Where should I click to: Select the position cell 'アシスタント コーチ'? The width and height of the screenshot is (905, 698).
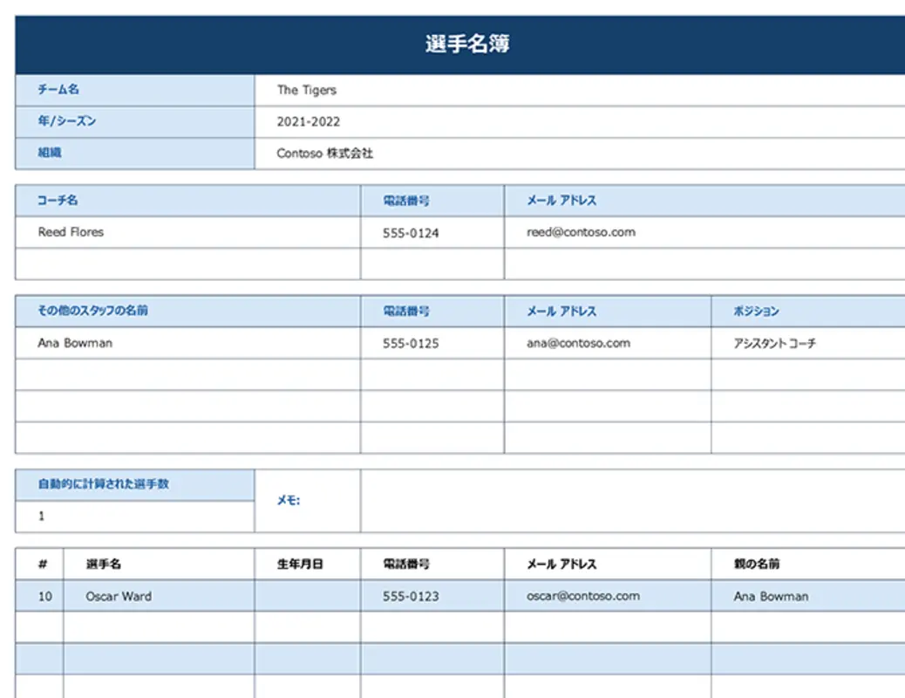click(775, 344)
